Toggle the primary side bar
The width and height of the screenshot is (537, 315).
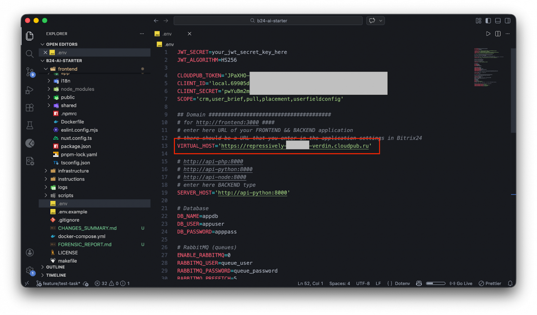click(488, 21)
